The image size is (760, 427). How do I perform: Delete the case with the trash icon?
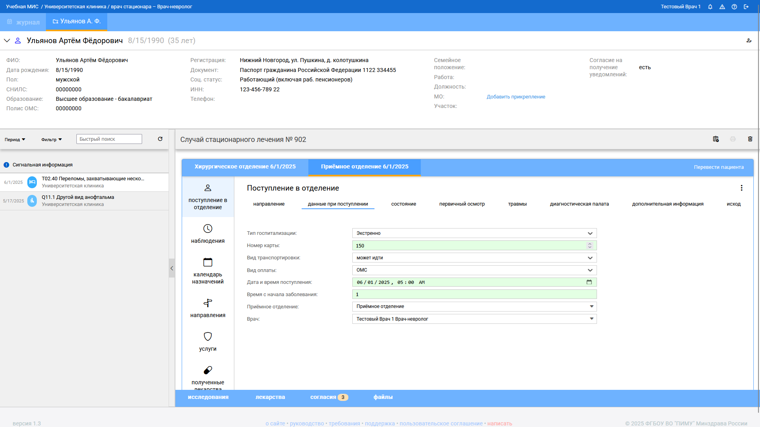pyautogui.click(x=750, y=139)
